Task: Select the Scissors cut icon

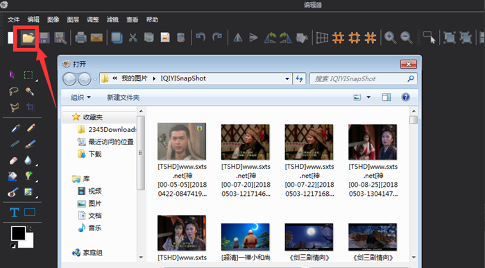Action: pos(133,37)
